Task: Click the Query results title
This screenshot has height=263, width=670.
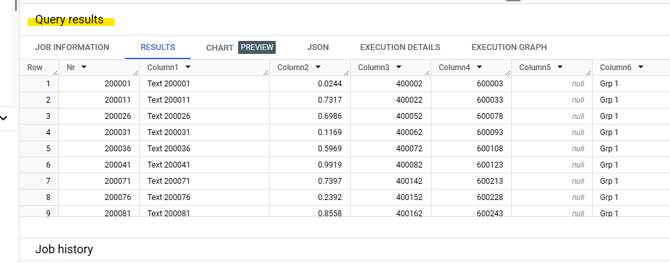Action: (x=70, y=20)
